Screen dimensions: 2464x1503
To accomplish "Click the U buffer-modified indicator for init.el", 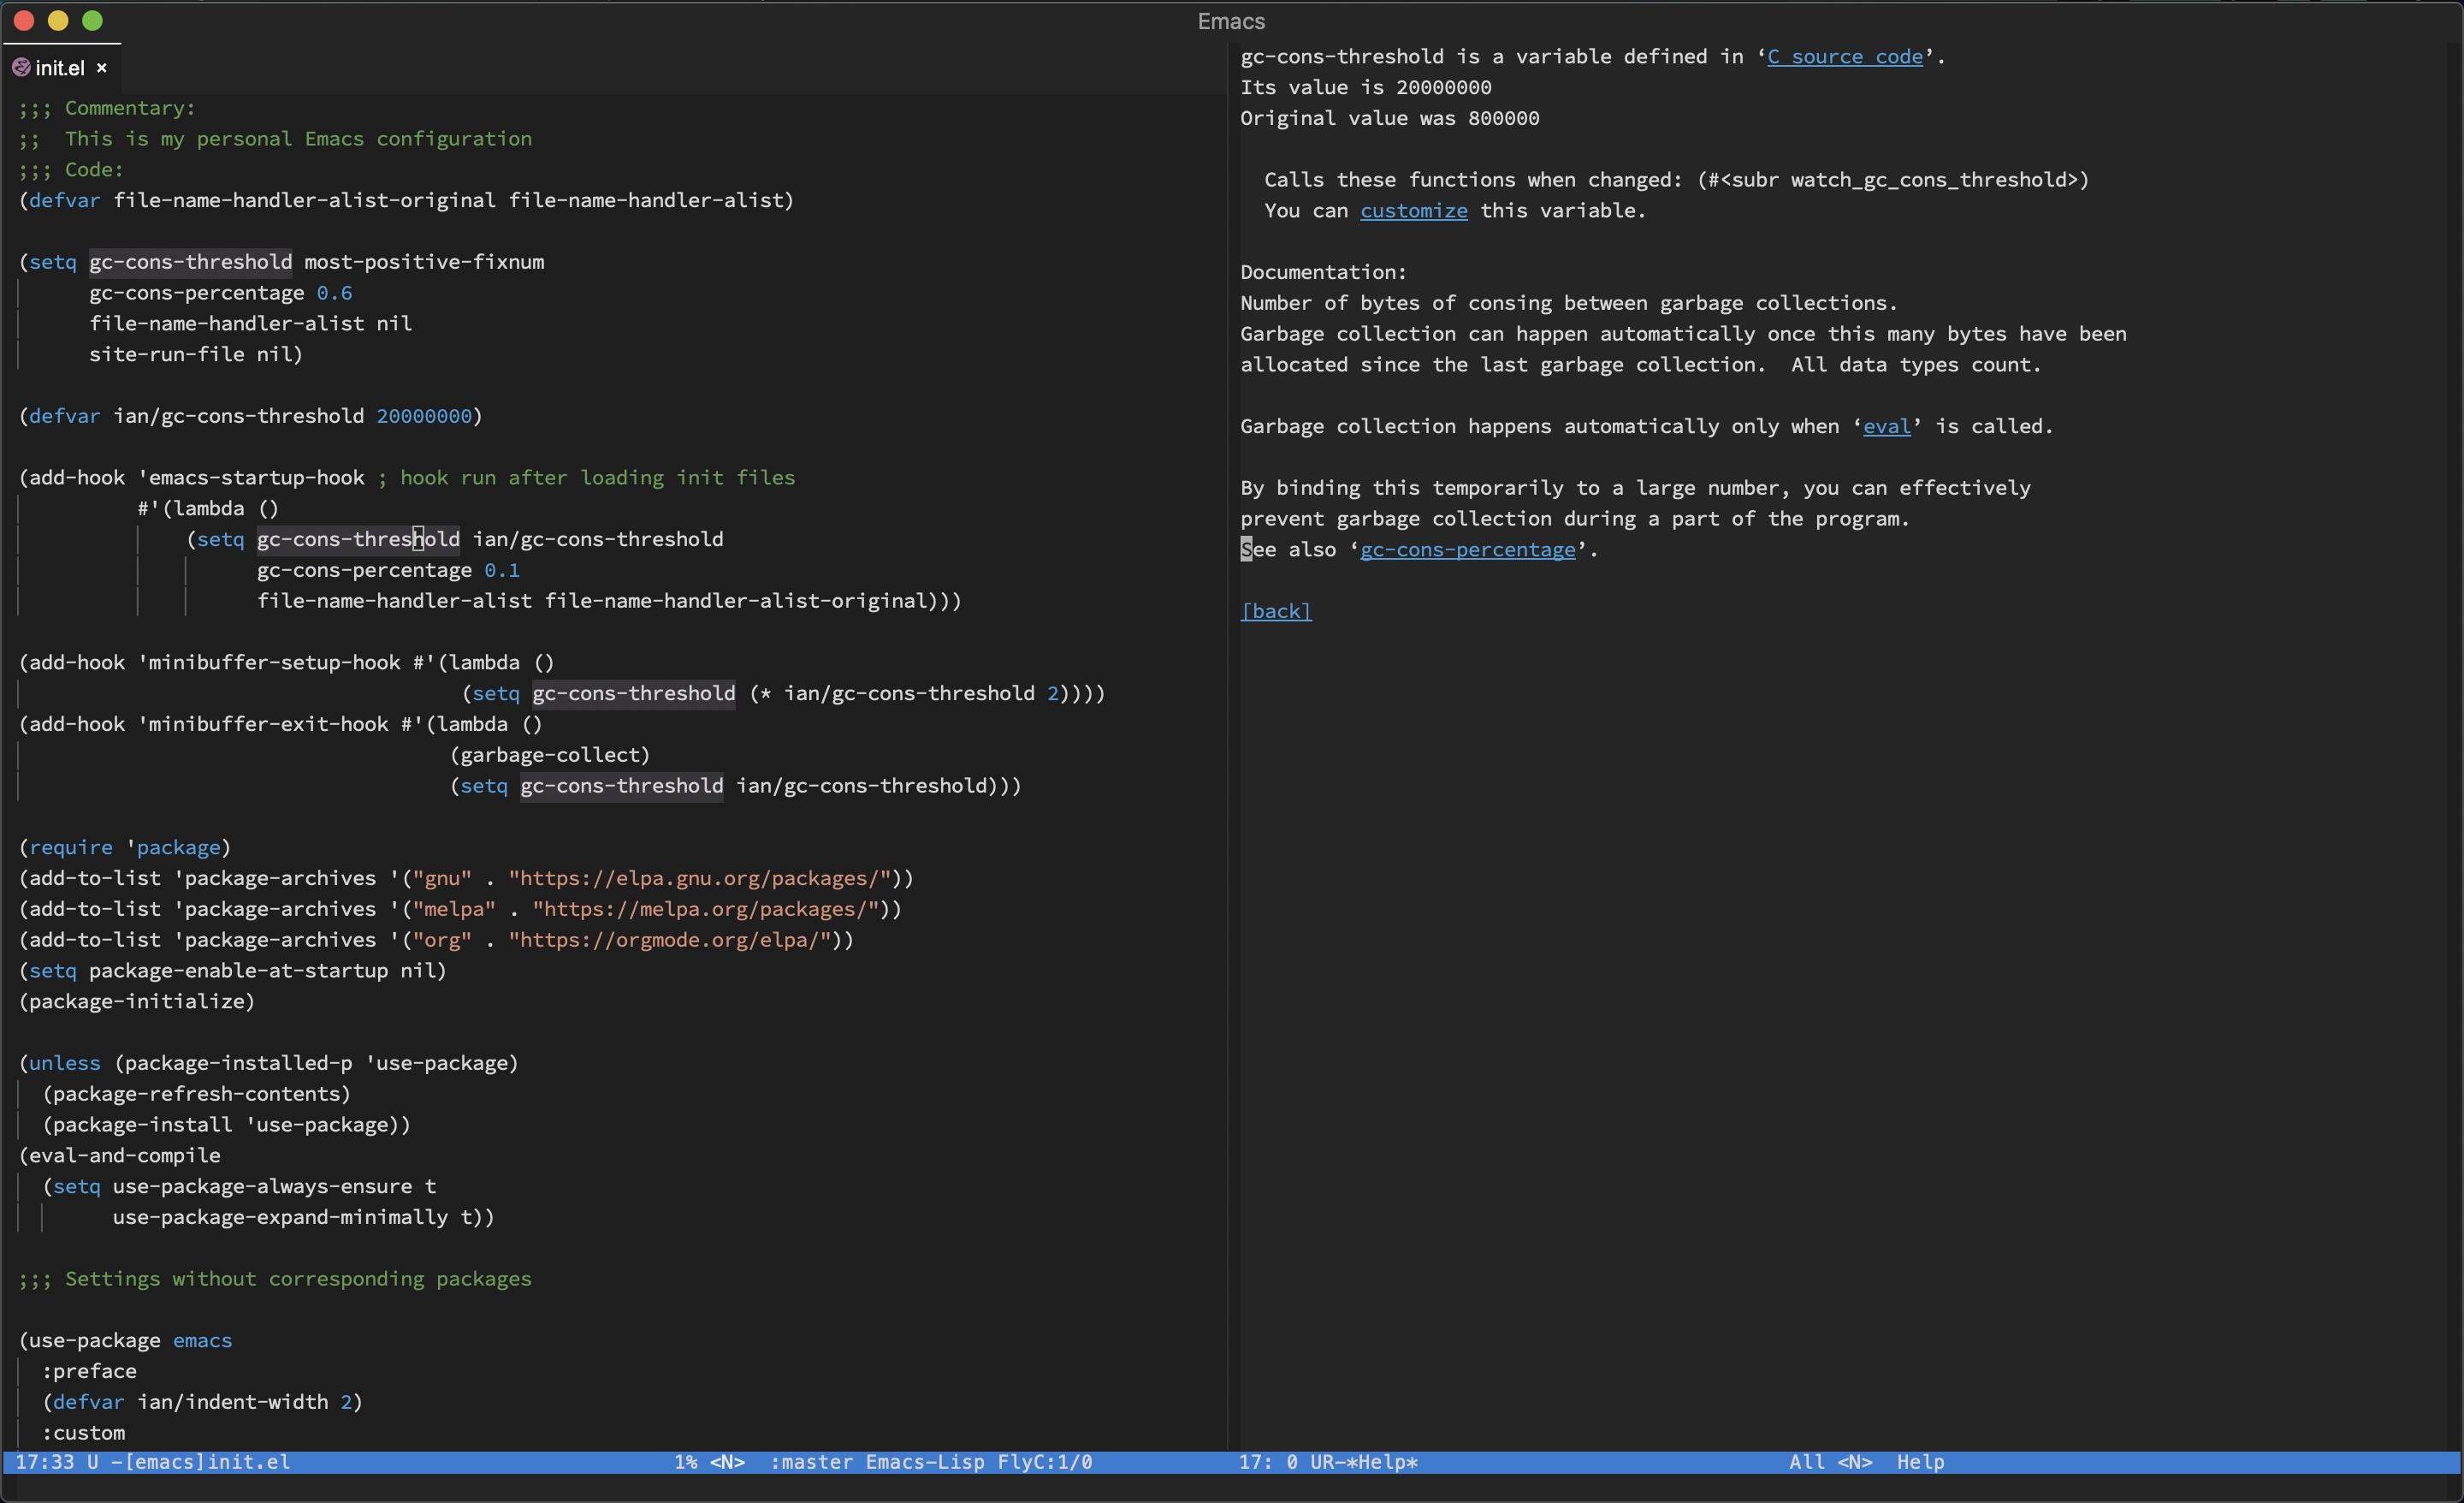I will click(92, 1462).
